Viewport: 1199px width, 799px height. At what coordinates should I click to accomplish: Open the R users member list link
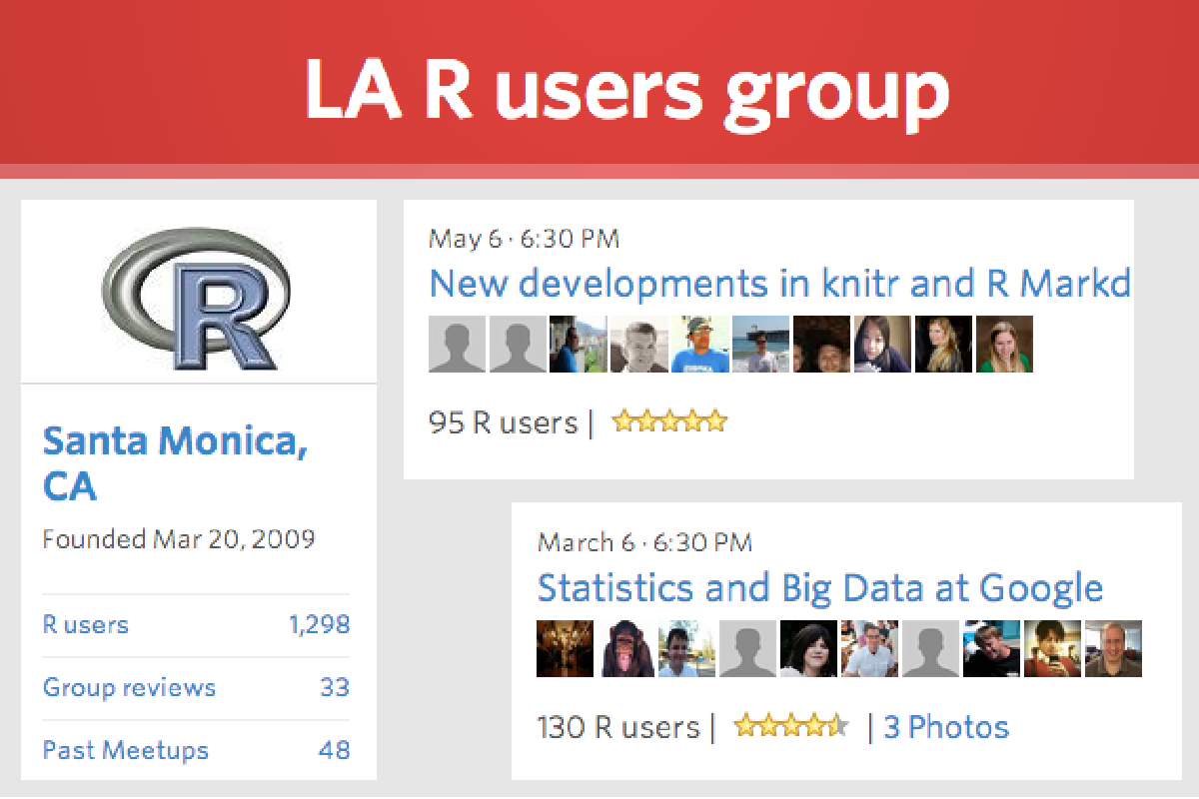tap(86, 625)
